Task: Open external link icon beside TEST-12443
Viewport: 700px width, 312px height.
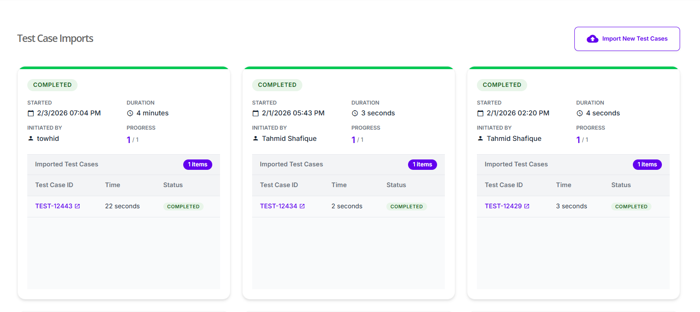Action: [x=78, y=206]
